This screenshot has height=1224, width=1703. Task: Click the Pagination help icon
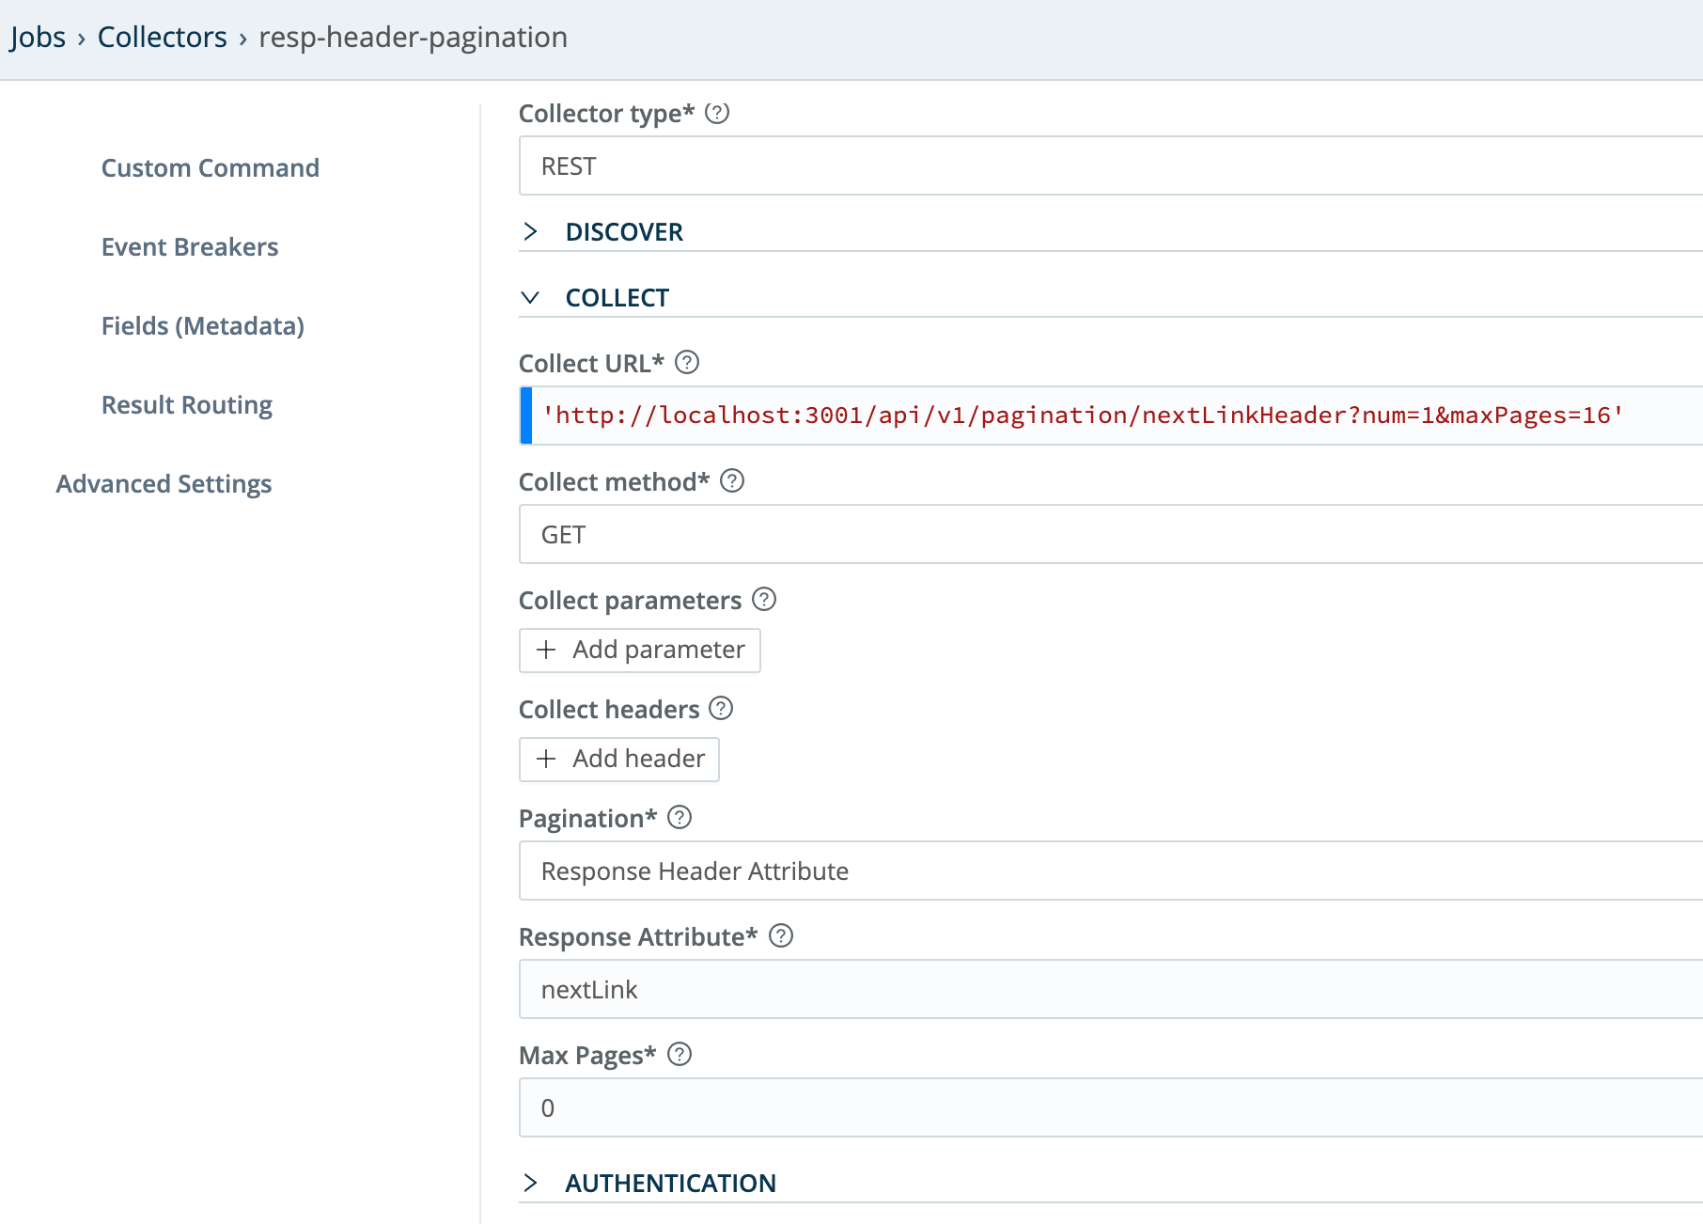click(x=679, y=818)
